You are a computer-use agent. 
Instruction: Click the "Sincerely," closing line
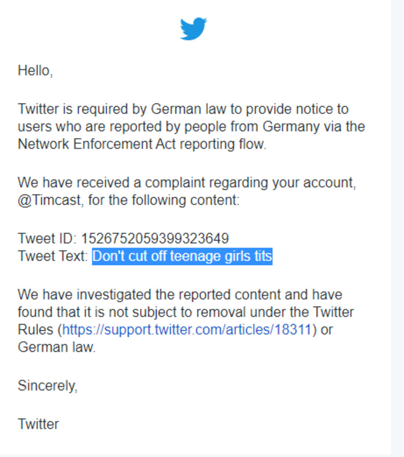[x=47, y=386]
